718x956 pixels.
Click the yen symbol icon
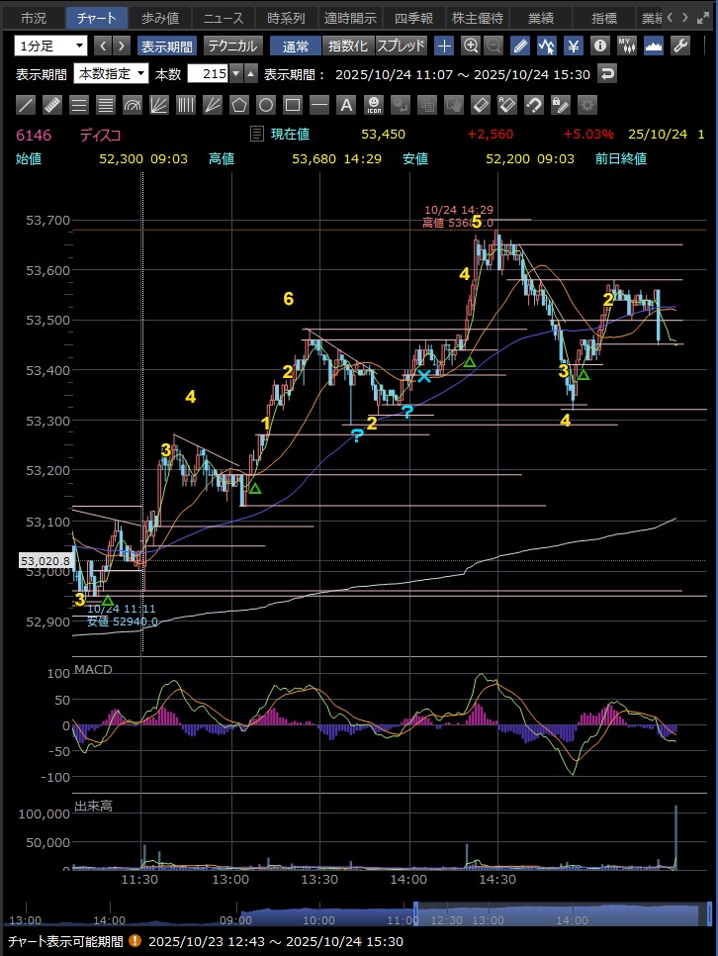point(573,46)
